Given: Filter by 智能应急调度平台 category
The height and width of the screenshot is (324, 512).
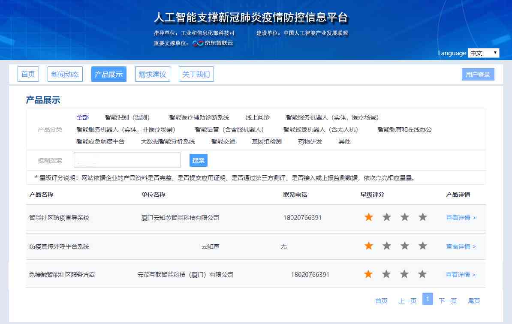Looking at the screenshot, I should click(101, 141).
